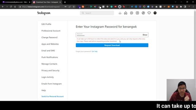Open Email and SMS settings
The image size is (196, 110).
point(48,50)
